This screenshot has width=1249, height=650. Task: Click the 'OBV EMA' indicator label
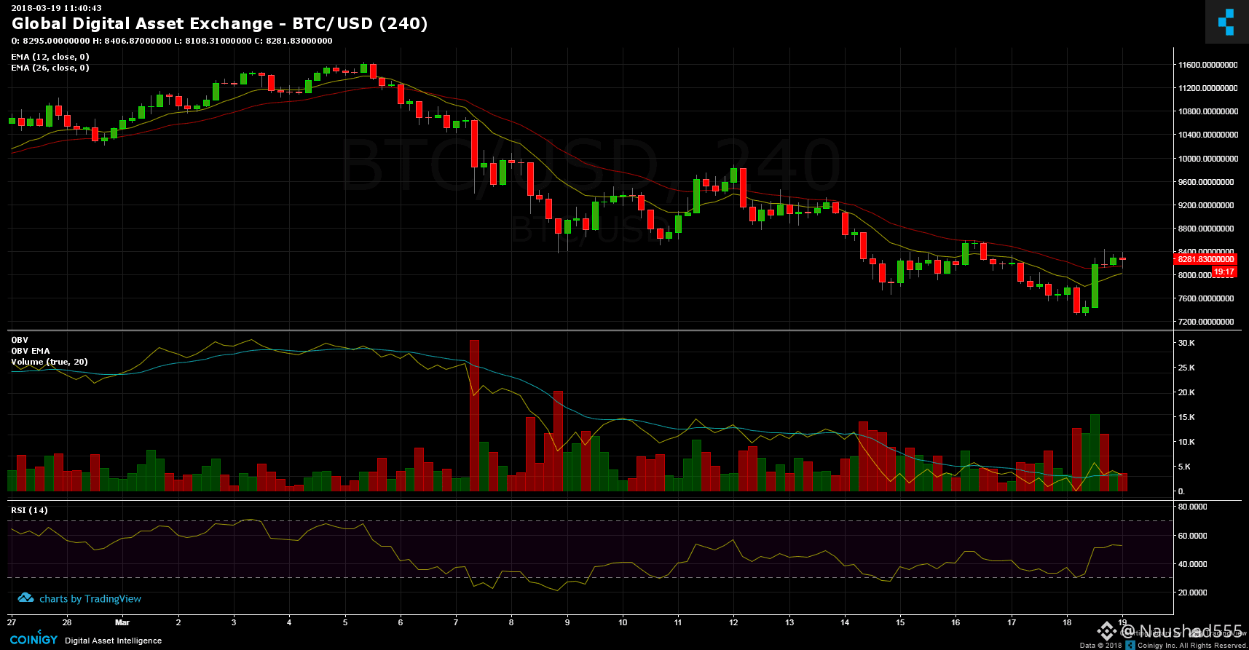(x=31, y=351)
